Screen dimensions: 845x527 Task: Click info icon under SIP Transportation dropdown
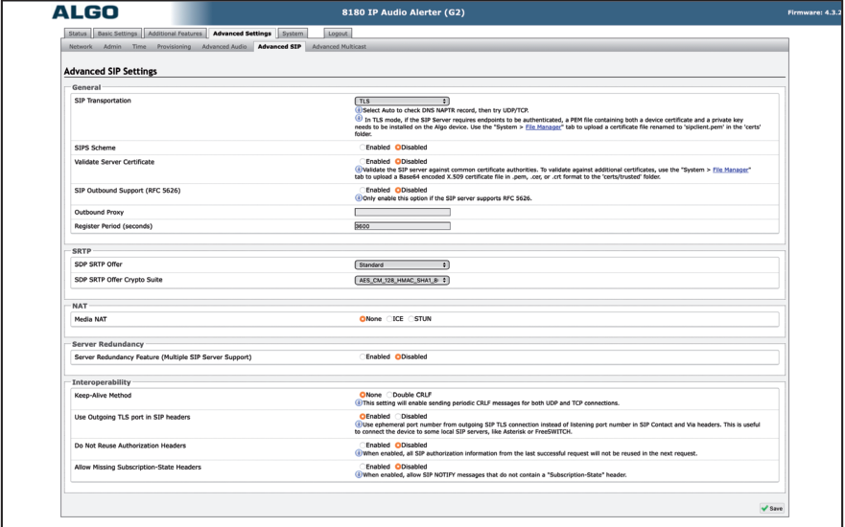point(358,109)
